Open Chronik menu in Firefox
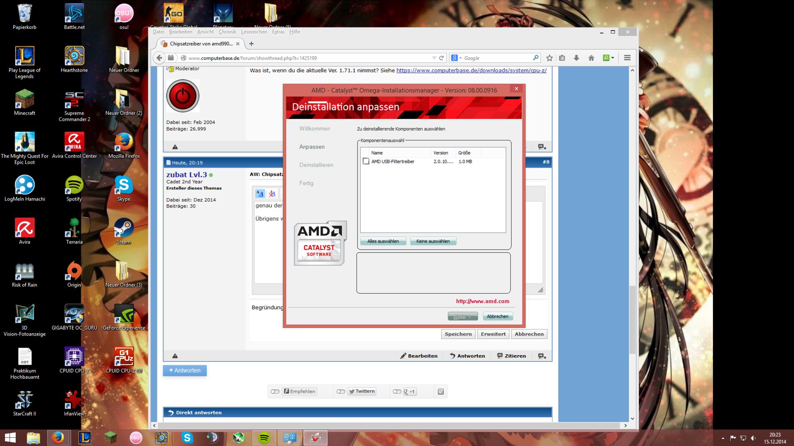The image size is (794, 446). click(x=227, y=32)
